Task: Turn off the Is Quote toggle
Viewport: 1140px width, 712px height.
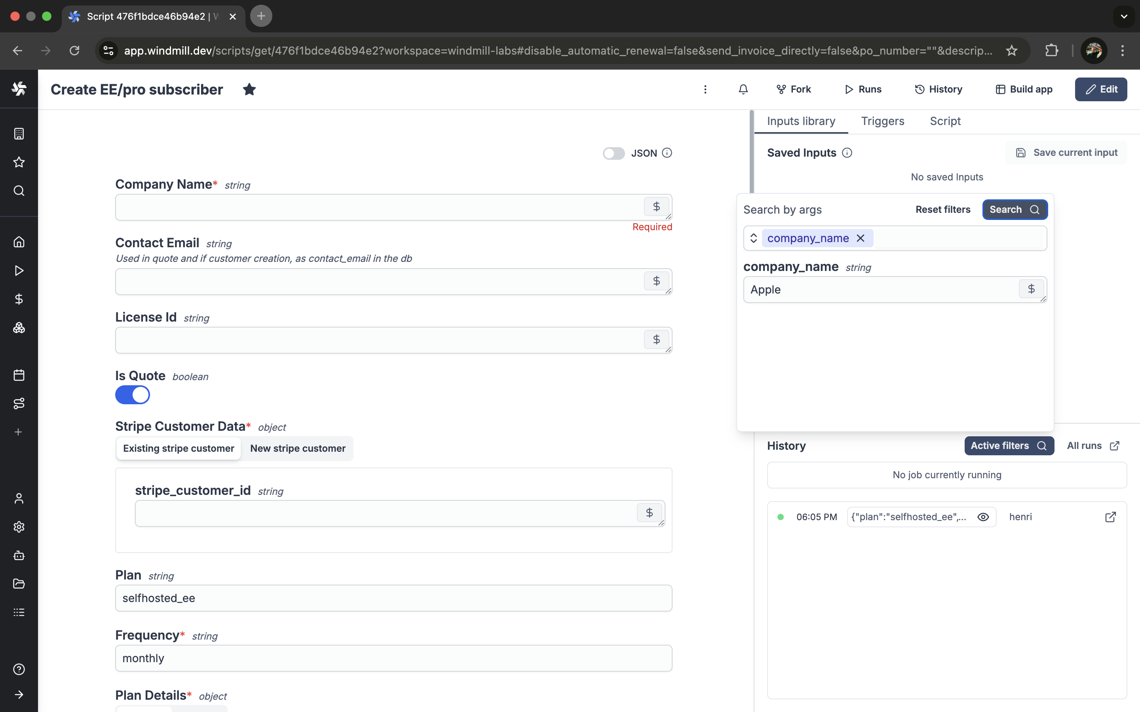Action: tap(132, 395)
